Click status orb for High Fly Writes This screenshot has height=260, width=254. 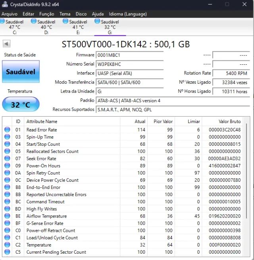pos(7,209)
